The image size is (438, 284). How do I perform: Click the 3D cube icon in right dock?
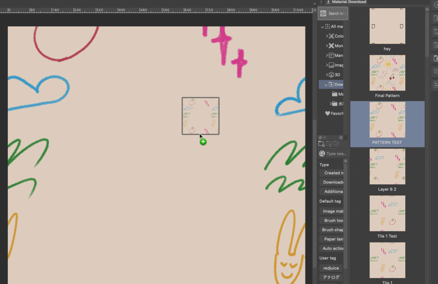coord(435,72)
